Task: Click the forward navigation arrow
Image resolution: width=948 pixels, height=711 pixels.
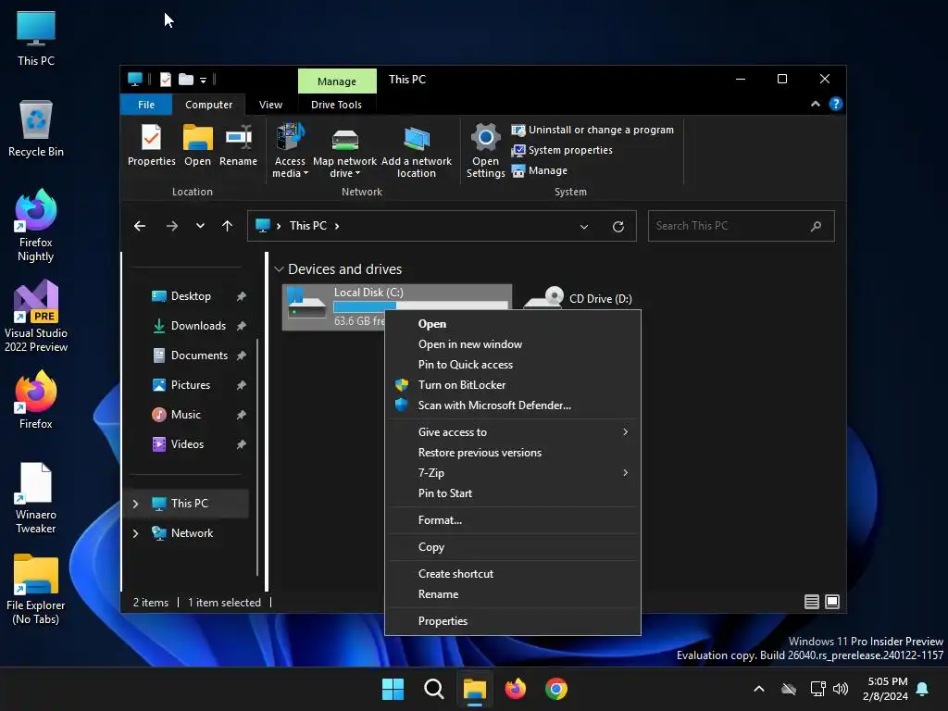Action: [x=172, y=226]
